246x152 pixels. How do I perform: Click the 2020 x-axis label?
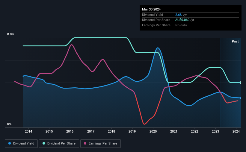click(153, 131)
